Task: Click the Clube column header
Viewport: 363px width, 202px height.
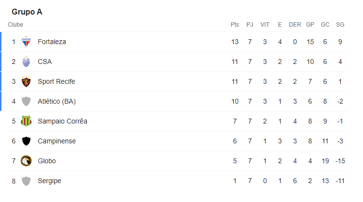Action: point(16,25)
